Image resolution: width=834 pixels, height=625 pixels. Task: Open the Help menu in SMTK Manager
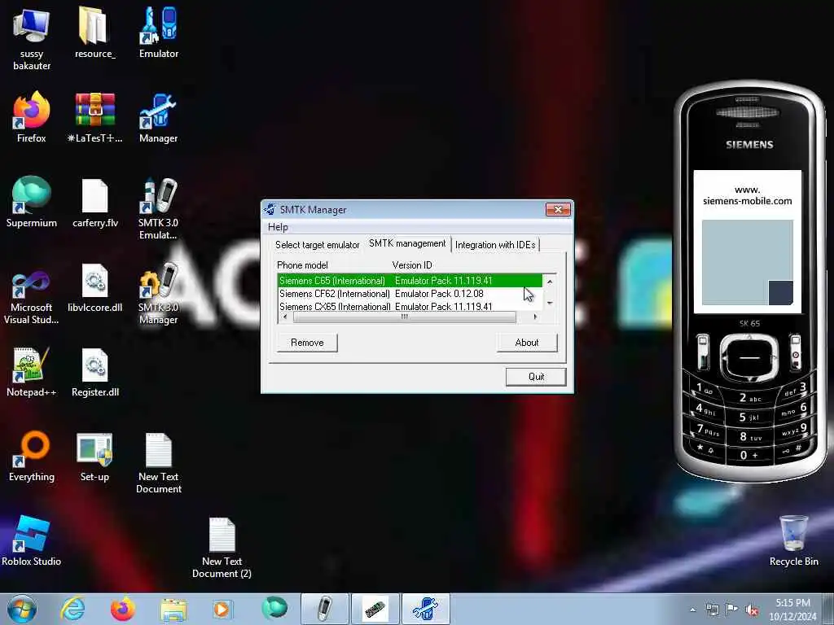(278, 227)
